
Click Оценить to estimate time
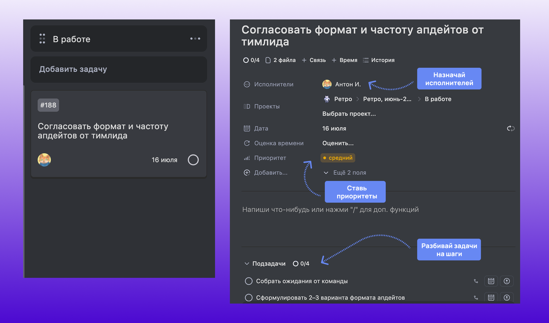(338, 143)
